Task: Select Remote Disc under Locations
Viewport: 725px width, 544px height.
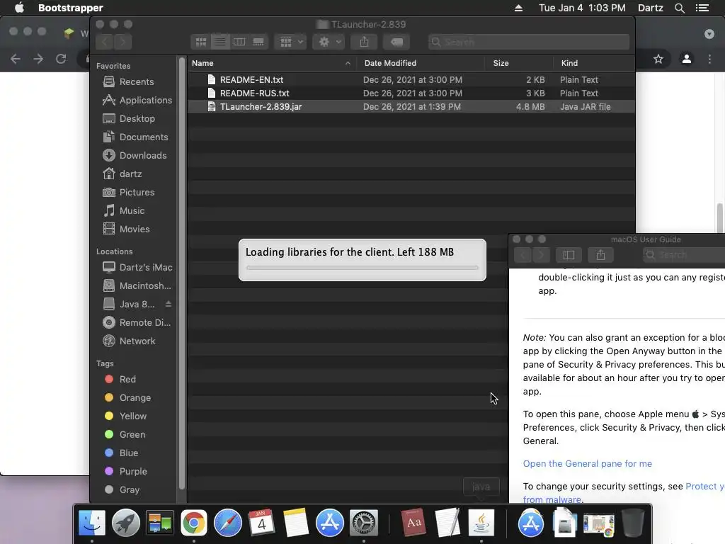Action: (x=137, y=322)
